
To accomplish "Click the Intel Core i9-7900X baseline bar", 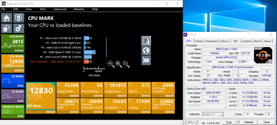I will 88,57.
